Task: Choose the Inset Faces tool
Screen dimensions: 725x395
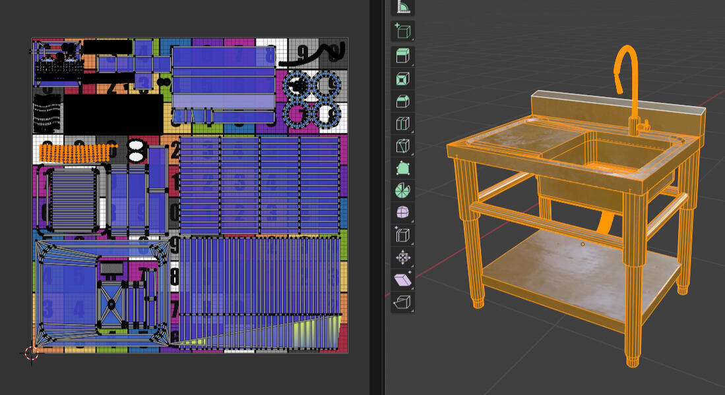Action: [402, 79]
